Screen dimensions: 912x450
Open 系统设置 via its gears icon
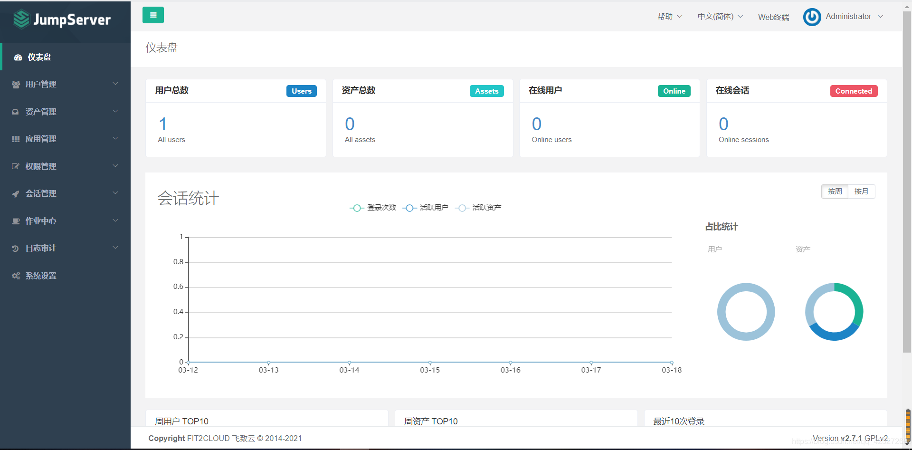16,276
